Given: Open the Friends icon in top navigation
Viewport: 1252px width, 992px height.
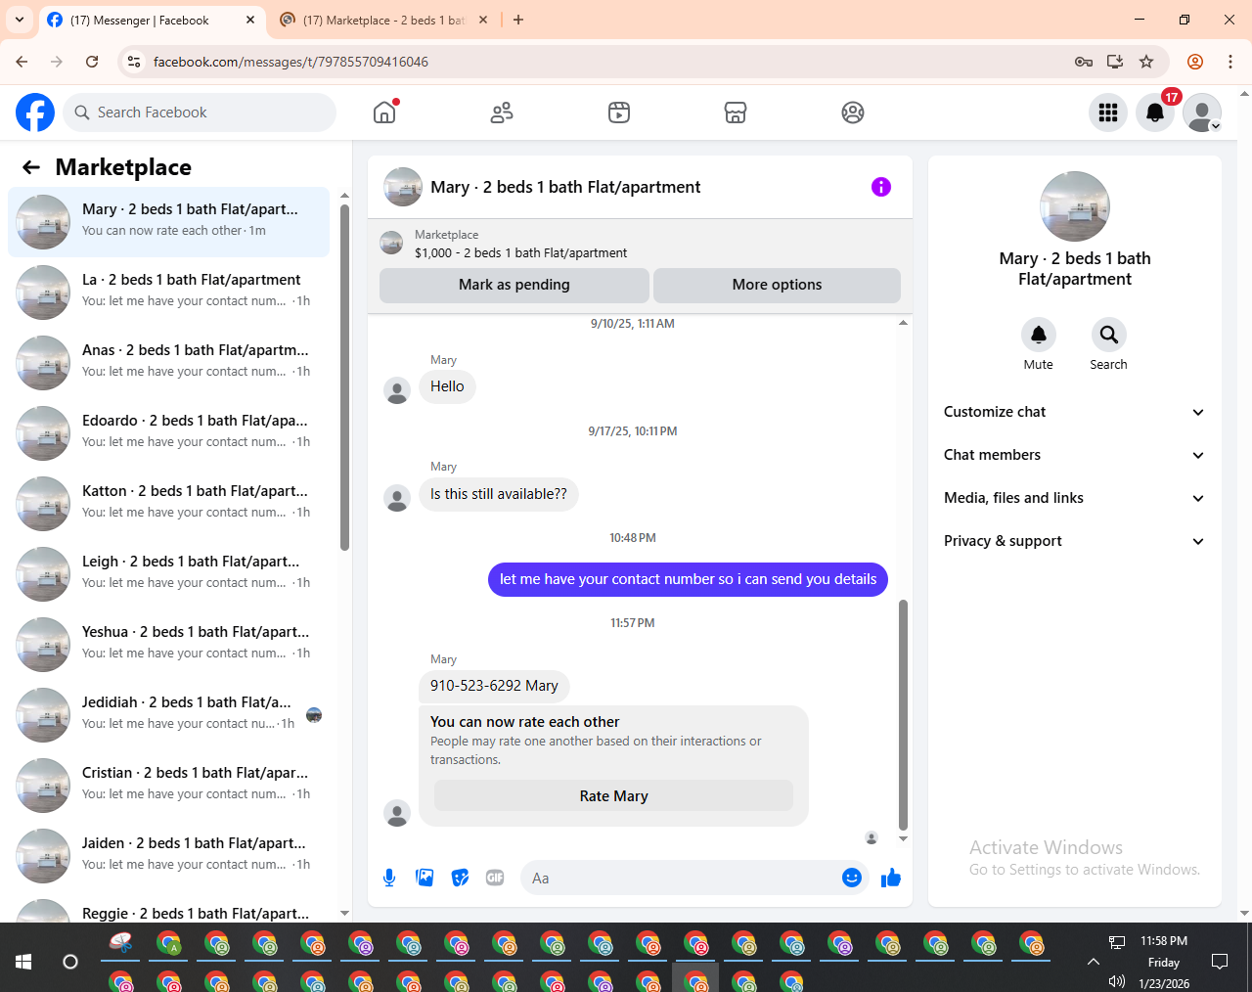Looking at the screenshot, I should pos(502,113).
